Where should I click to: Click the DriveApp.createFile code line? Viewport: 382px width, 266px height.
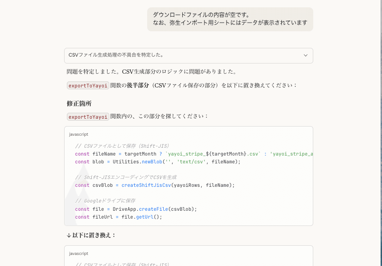click(136, 209)
